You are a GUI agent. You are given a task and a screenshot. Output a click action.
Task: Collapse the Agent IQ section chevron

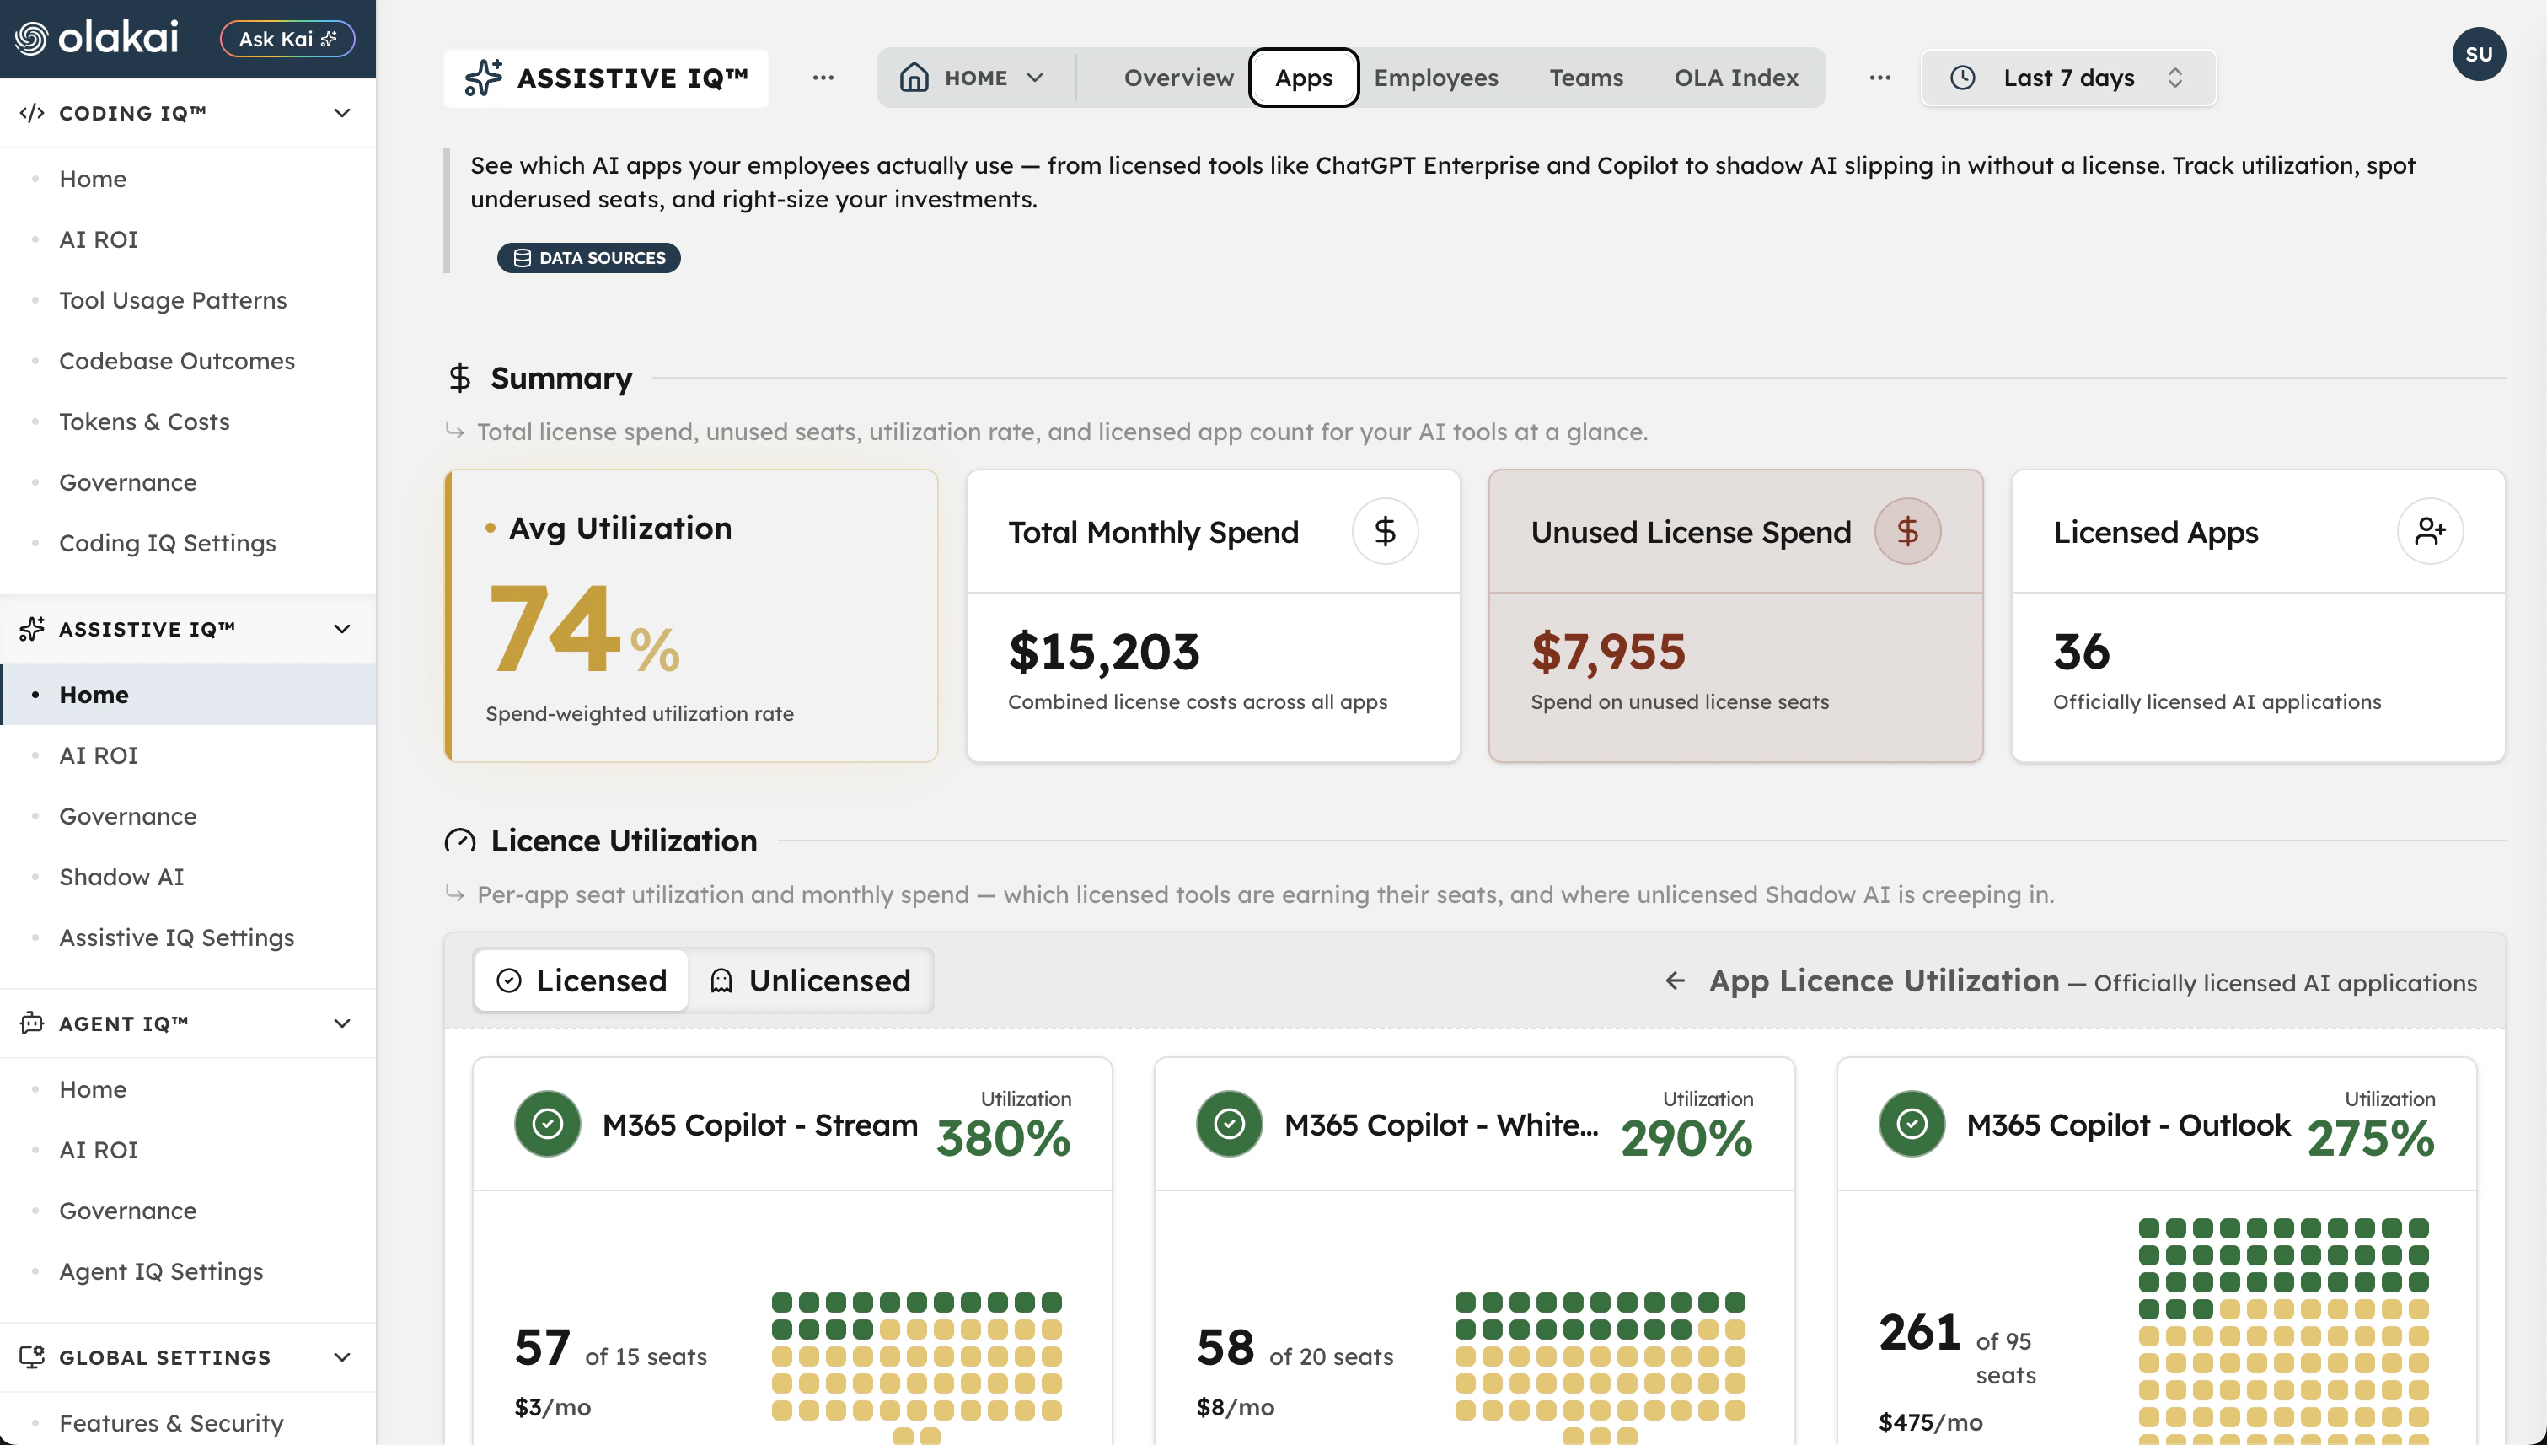(x=342, y=1023)
